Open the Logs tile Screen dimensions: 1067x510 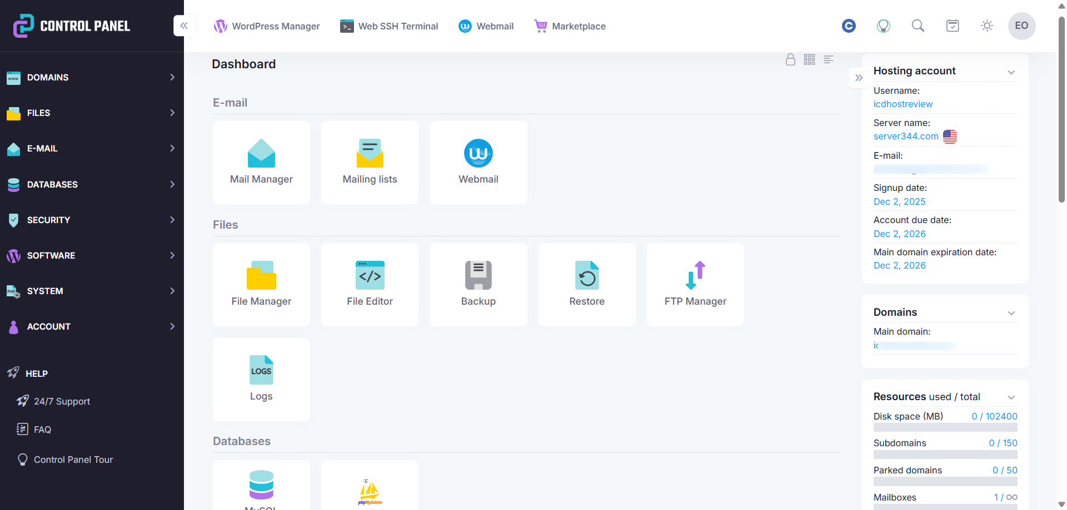[x=261, y=380]
